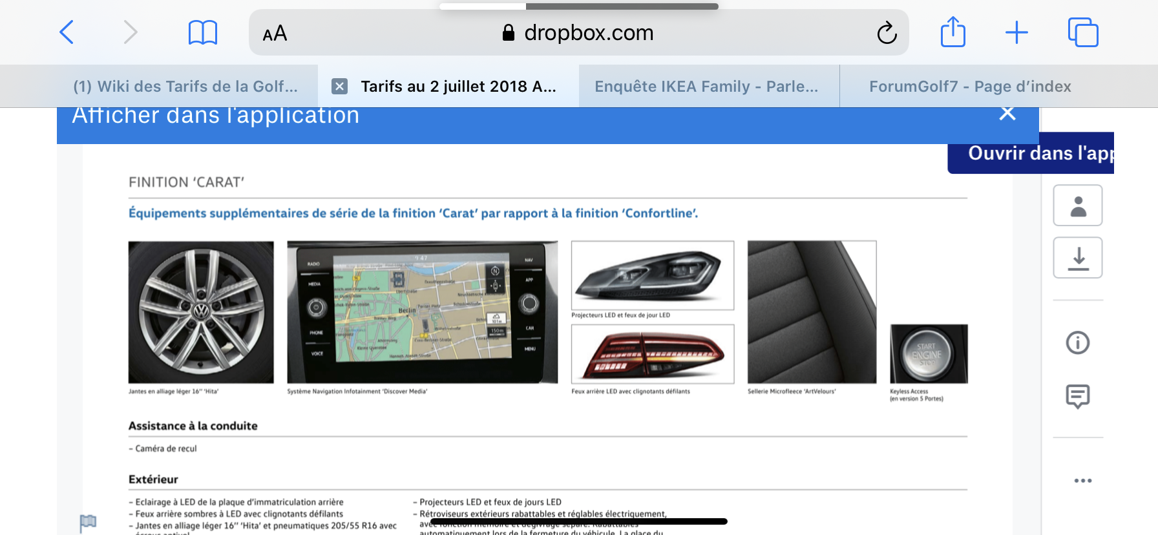Click Jantes en alliage léger 16'' 'Hita' caption
The width and height of the screenshot is (1158, 535).
click(x=174, y=392)
